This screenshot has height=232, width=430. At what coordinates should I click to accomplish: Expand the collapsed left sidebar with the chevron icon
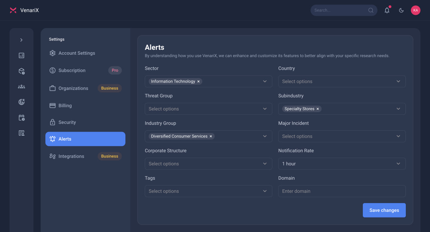pos(21,40)
